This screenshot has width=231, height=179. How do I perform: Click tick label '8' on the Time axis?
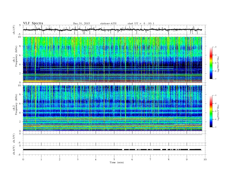click(169, 159)
